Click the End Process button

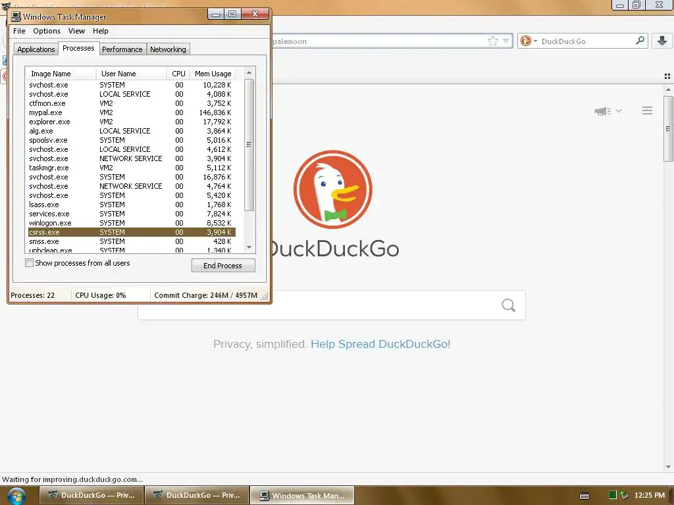pos(223,266)
